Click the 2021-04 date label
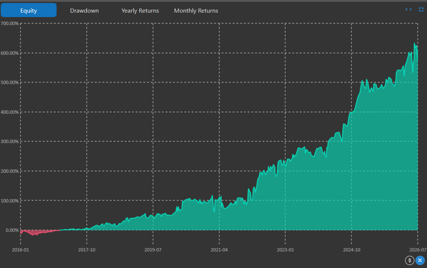Image resolution: width=427 pixels, height=268 pixels. pos(219,249)
